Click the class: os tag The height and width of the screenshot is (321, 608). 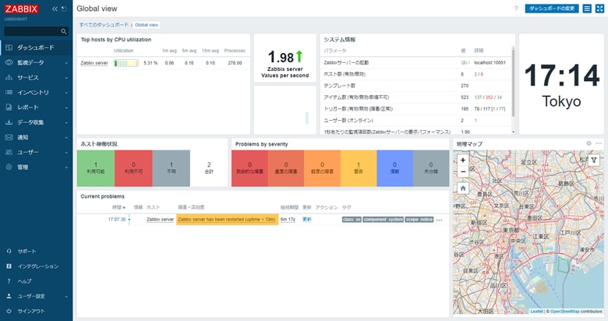[352, 220]
